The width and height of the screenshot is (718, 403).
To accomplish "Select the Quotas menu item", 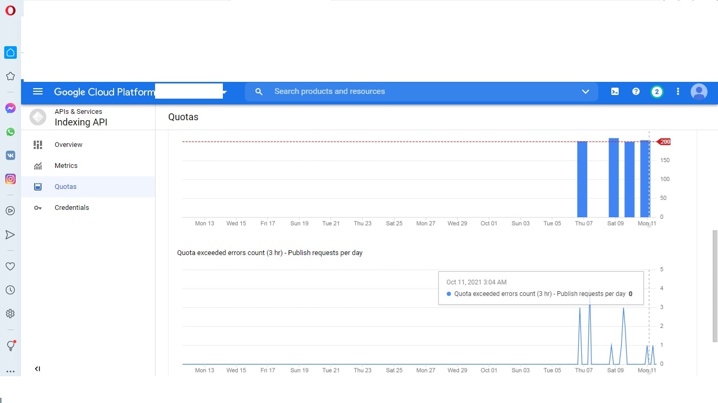I will 88,187.
